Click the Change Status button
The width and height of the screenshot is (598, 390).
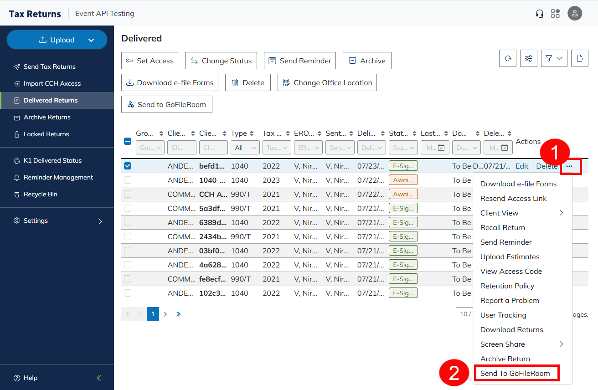[221, 61]
